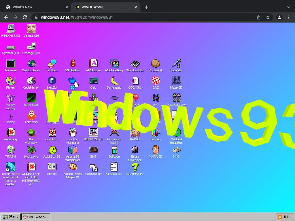Launch the Robby stick figure icon
Image resolution: width=295 pixels, height=221 pixels.
click(x=11, y=117)
